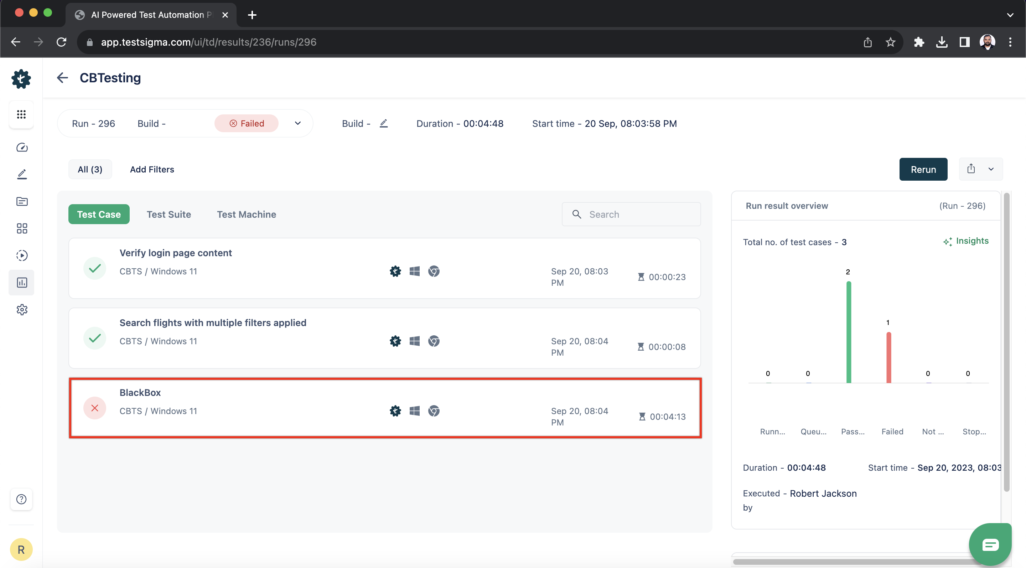The width and height of the screenshot is (1026, 568).
Task: Switch to the Test Machine tab
Action: 247,214
